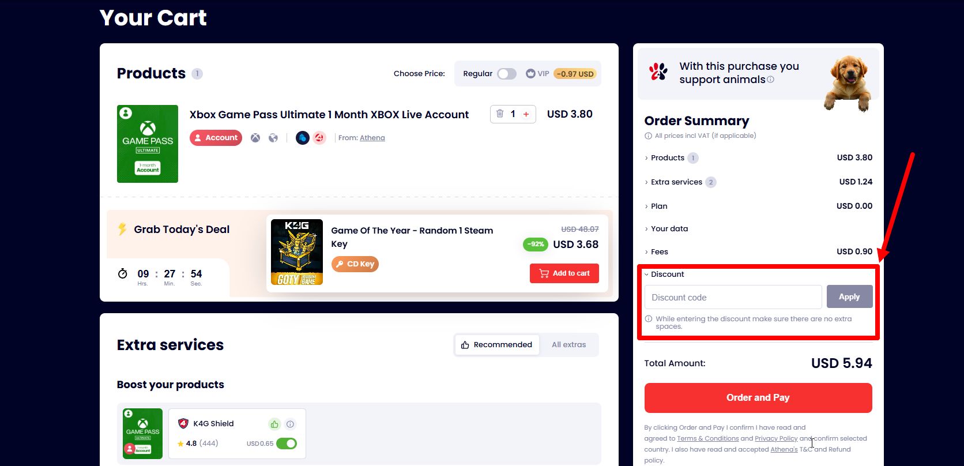The width and height of the screenshot is (964, 466).
Task: Click the trash icon to remove the product
Action: click(500, 114)
